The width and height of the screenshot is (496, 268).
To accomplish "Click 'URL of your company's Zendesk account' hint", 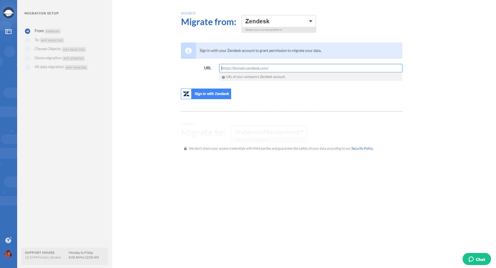I will coord(256,77).
